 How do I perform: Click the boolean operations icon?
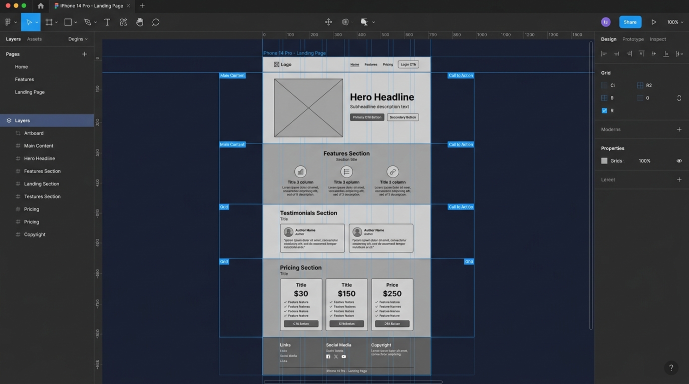click(364, 22)
